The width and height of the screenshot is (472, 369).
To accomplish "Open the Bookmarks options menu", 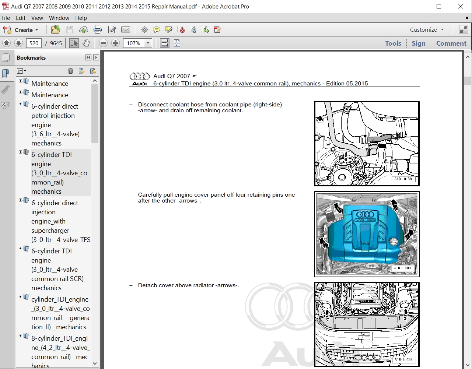I will [21, 71].
